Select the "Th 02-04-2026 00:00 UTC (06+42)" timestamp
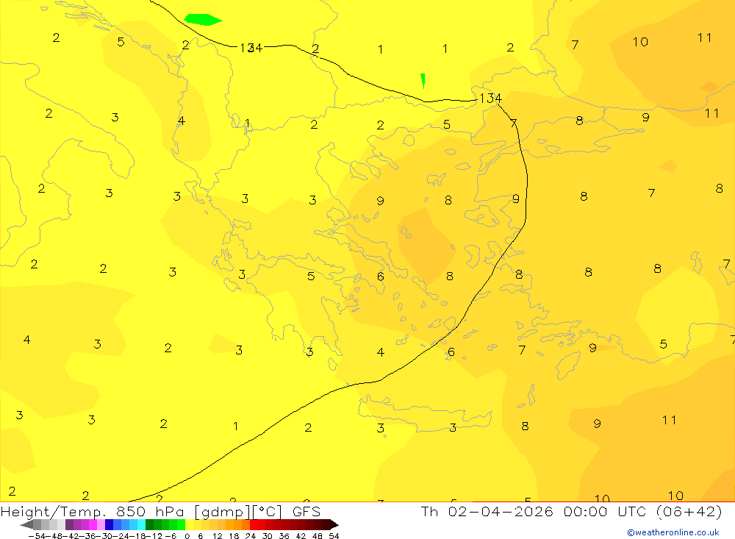Viewport: 735px width, 539px height. click(x=571, y=511)
